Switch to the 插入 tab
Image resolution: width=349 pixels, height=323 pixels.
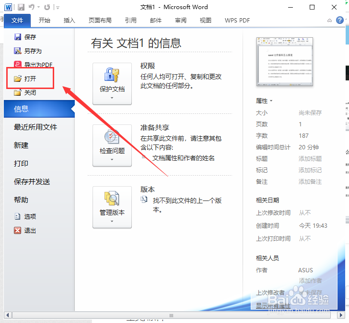69,21
